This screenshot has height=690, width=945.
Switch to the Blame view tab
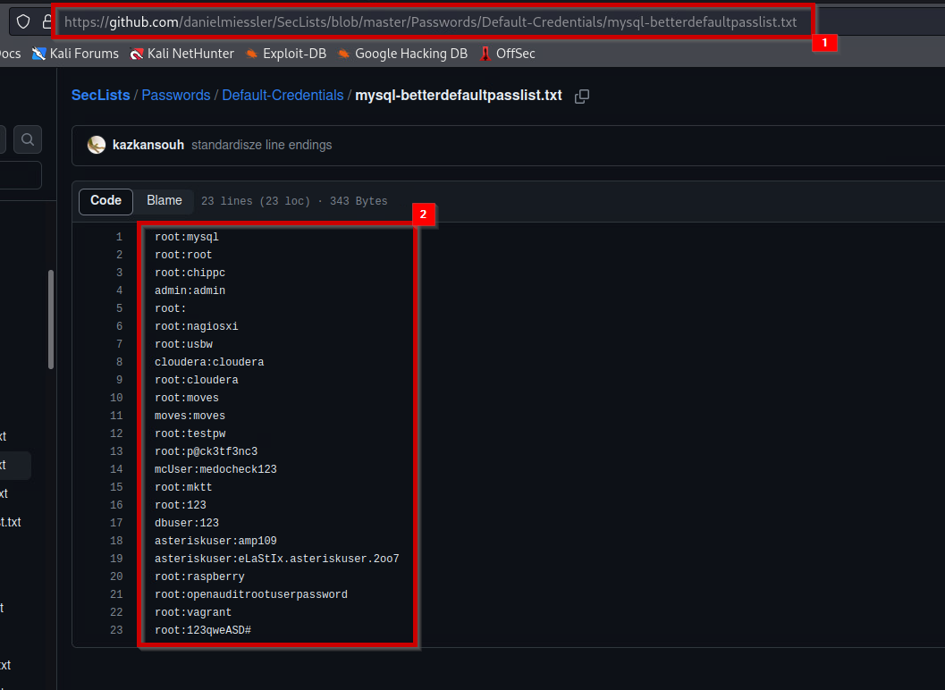click(x=165, y=201)
